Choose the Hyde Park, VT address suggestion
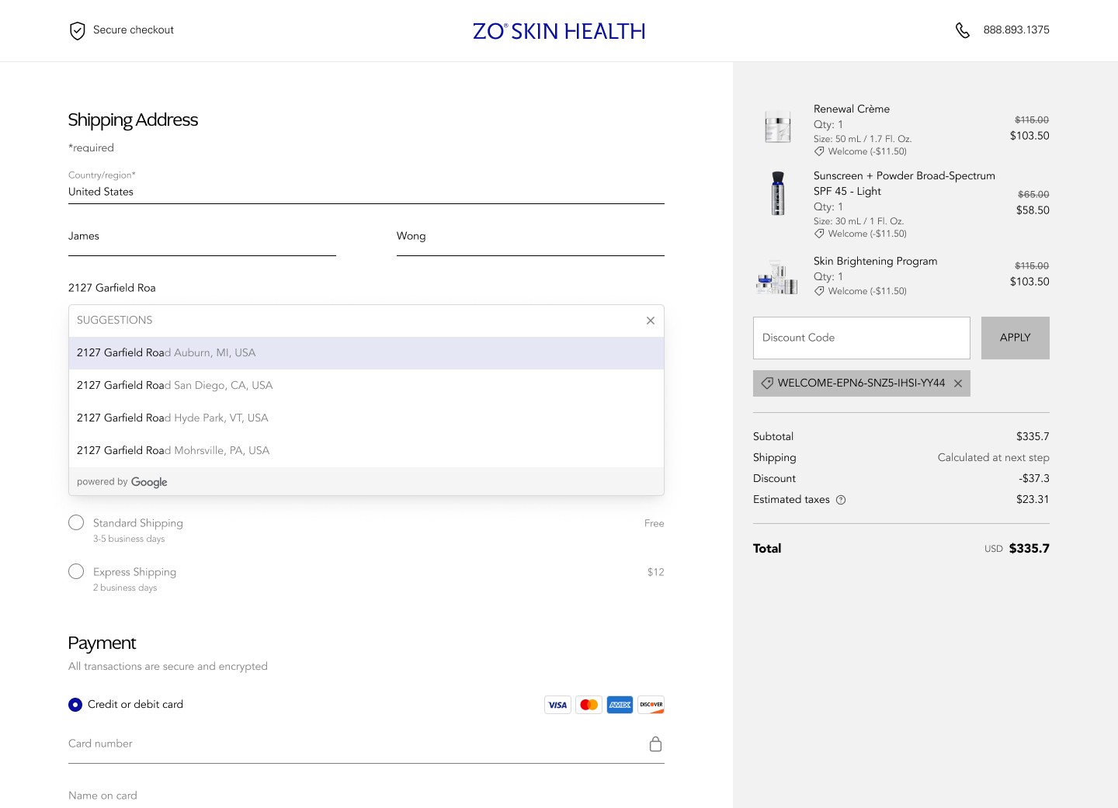The height and width of the screenshot is (808, 1118). 366,418
